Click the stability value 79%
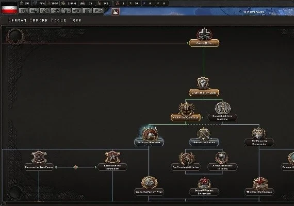Viewport: 294px width, 206px height. coord(42,4)
